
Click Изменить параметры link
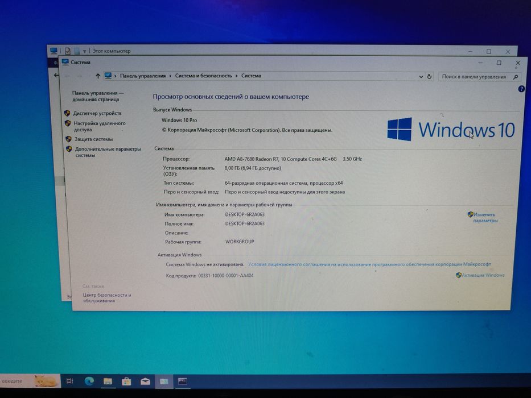484,217
